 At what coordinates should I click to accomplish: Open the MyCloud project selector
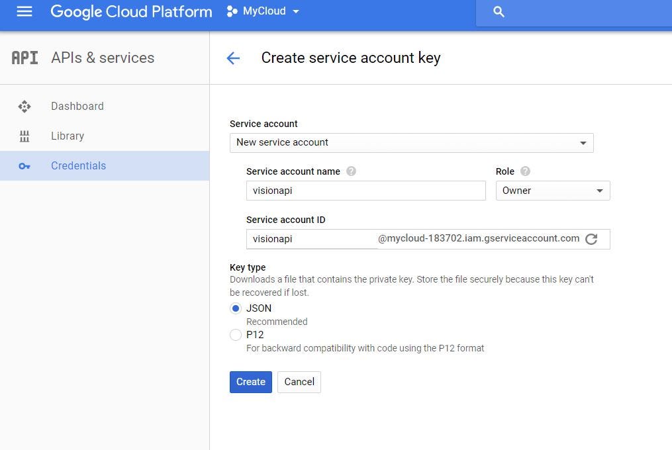[x=264, y=11]
